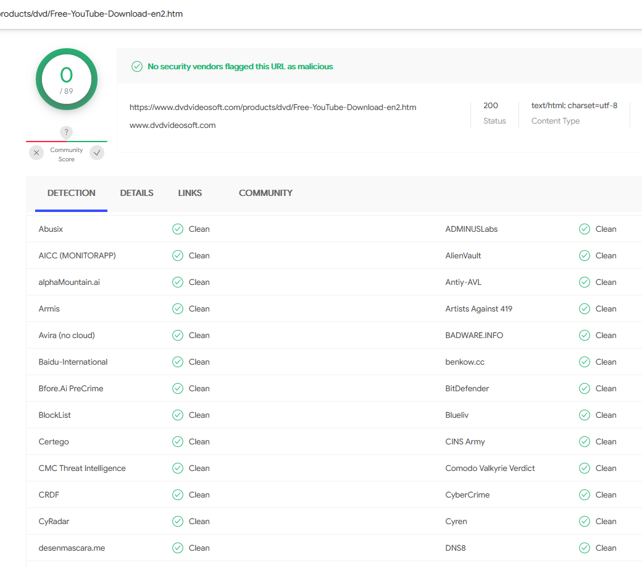642x568 pixels.
Task: Click the Content Type label
Action: tap(556, 121)
